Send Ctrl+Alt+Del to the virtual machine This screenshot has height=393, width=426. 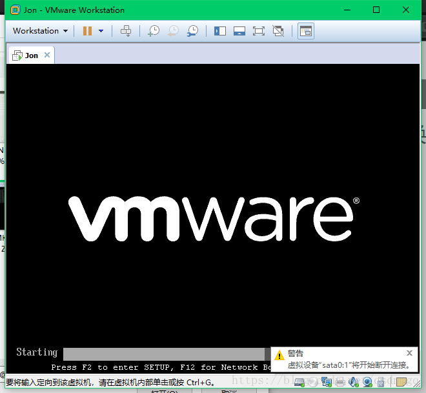point(126,31)
